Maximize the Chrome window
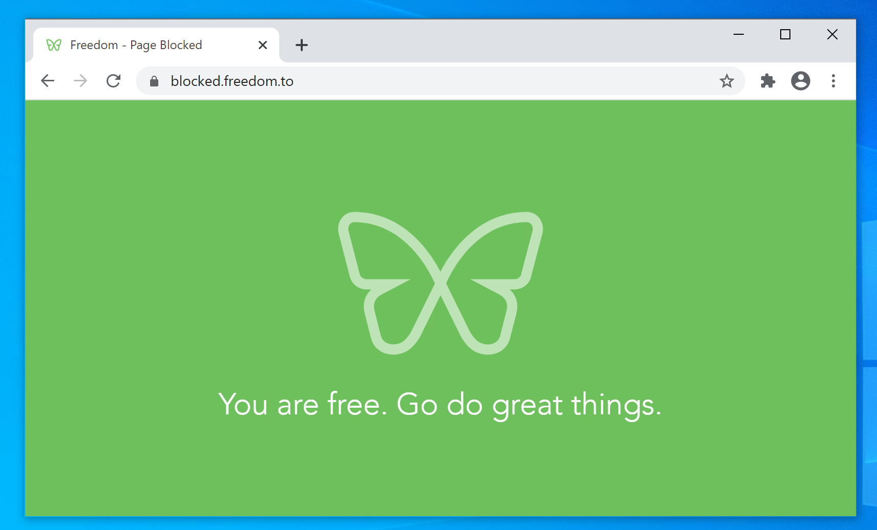This screenshot has height=530, width=877. (785, 34)
